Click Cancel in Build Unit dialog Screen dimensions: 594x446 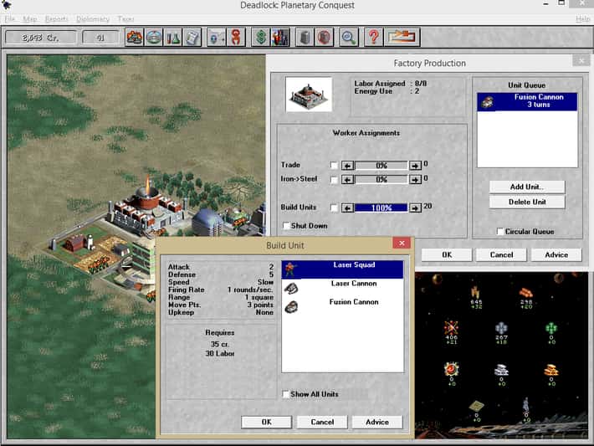(x=322, y=422)
